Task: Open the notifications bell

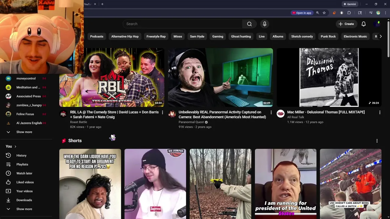Action: 363,24
